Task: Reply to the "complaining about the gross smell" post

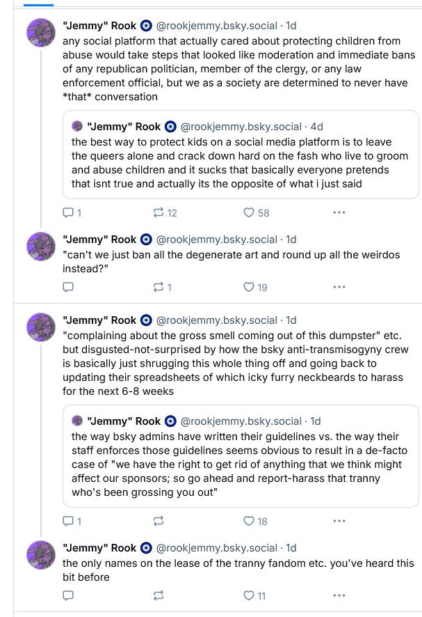Action: [x=68, y=521]
